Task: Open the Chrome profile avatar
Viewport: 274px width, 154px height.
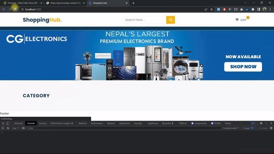Action: pos(265,9)
